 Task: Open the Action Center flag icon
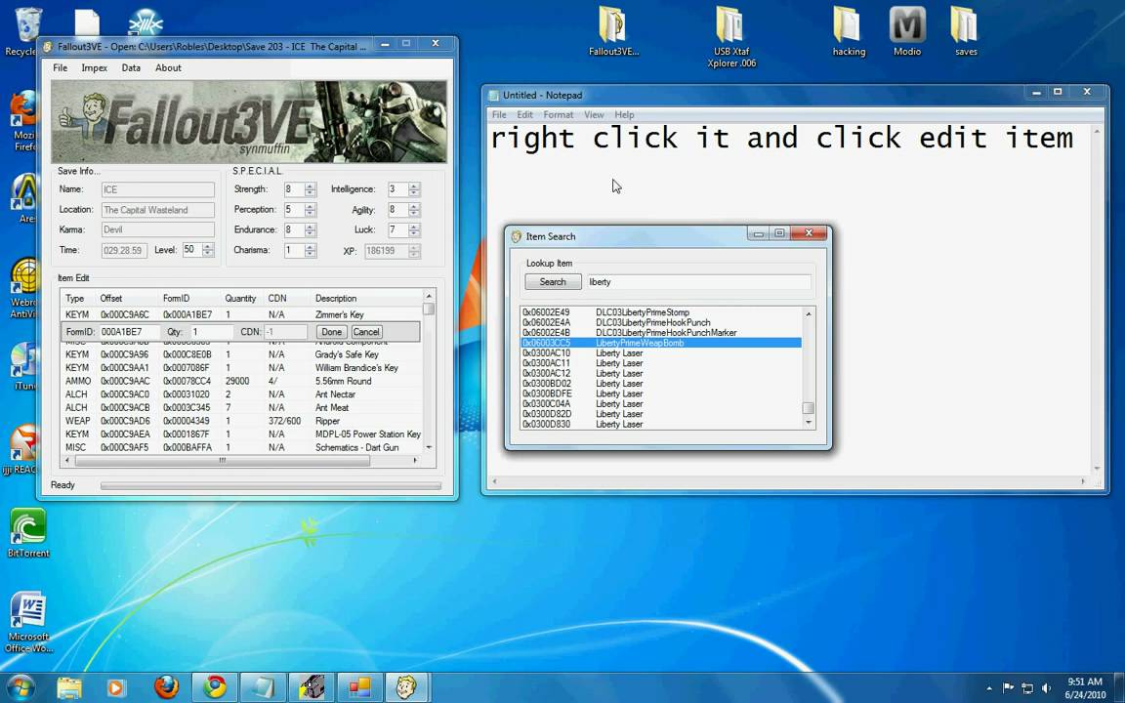(1008, 688)
